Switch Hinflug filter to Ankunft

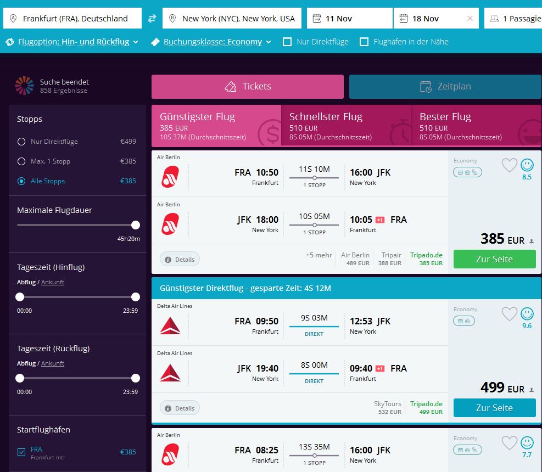53,282
